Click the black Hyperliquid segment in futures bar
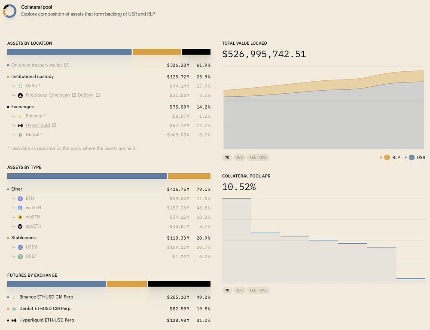The image size is (430, 330). [x=179, y=284]
